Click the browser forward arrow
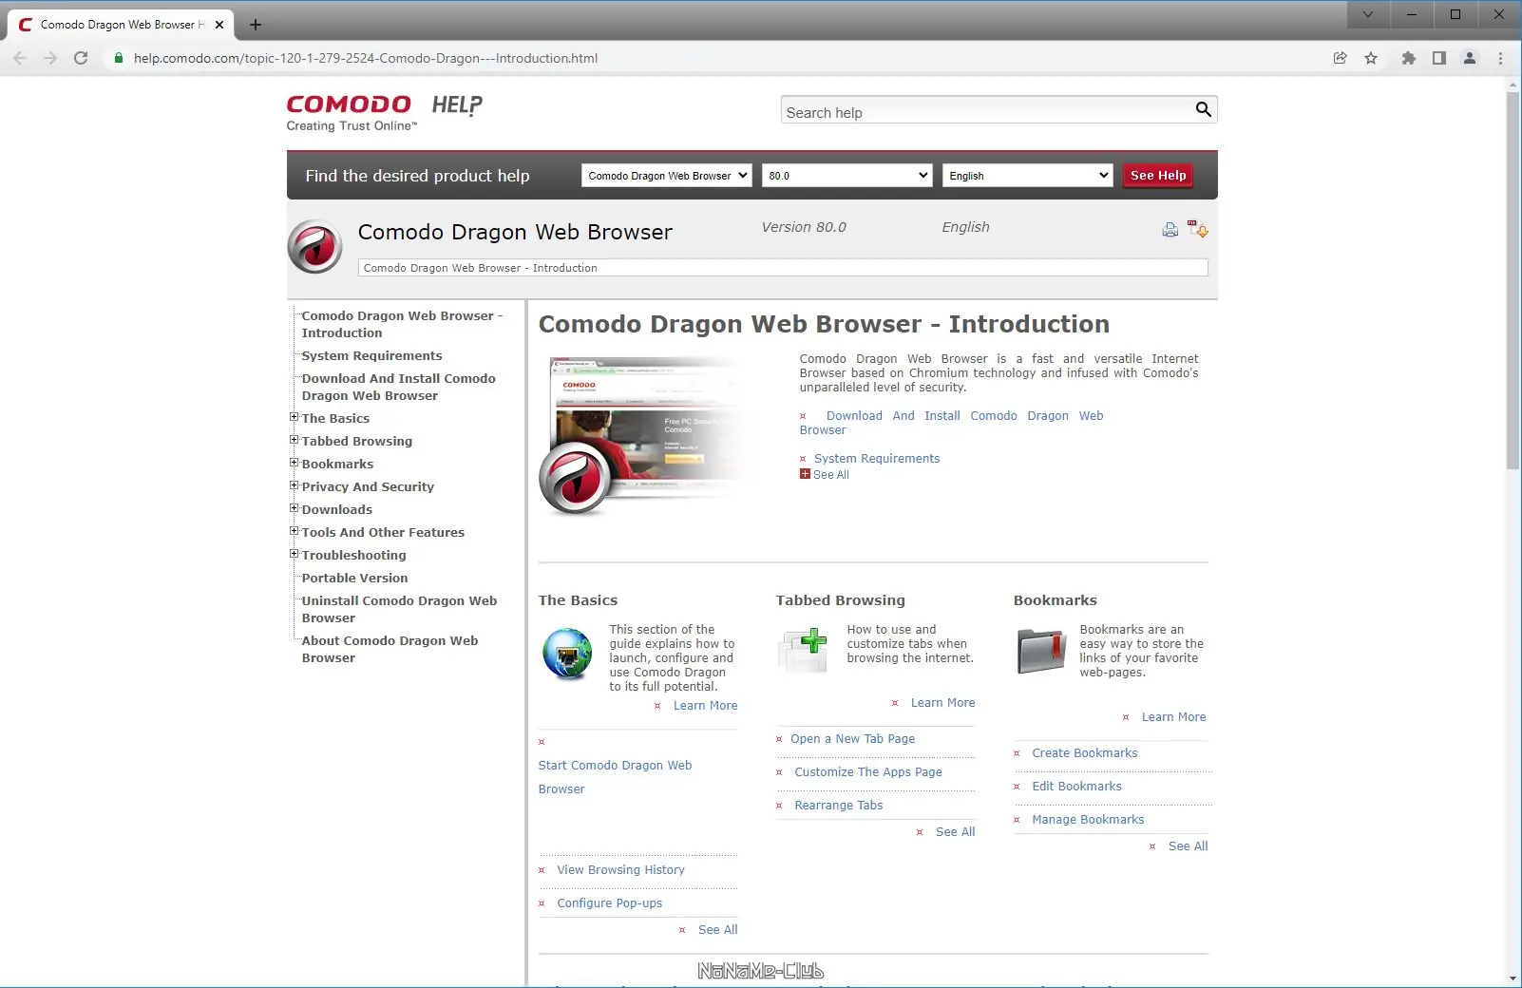 tap(50, 58)
